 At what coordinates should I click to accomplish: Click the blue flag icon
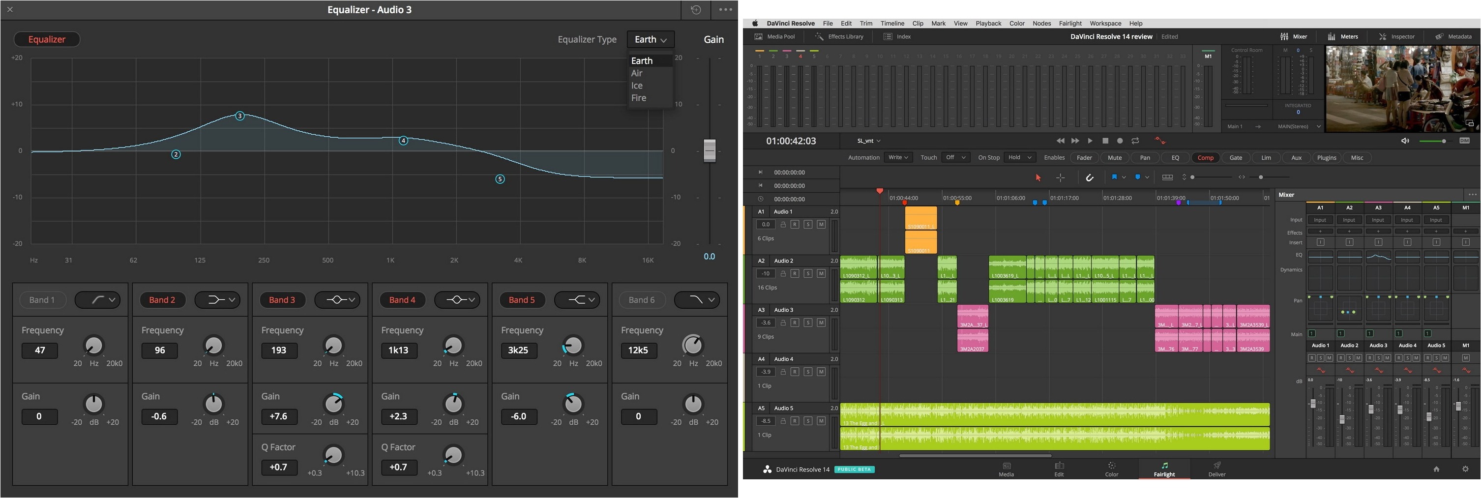pos(1114,177)
